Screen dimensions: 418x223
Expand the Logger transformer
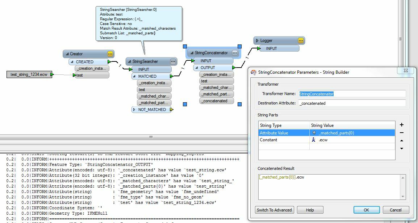coord(257,40)
